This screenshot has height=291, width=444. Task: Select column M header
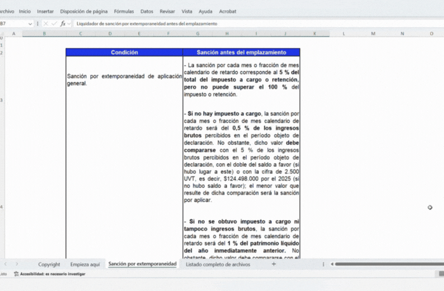(373, 34)
